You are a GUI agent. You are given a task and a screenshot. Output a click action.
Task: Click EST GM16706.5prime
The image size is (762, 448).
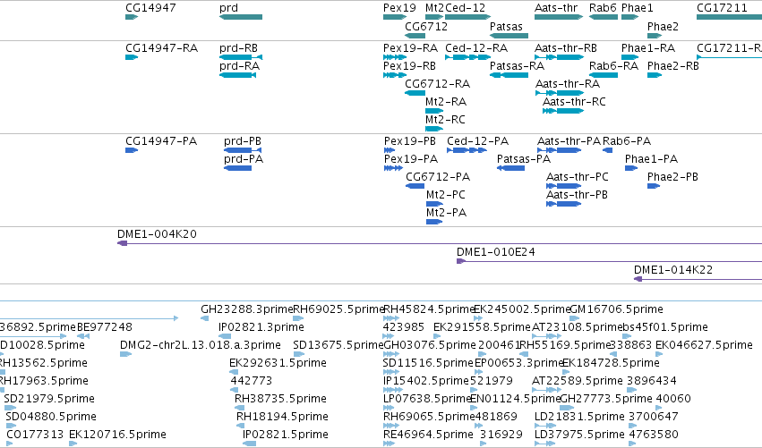tap(616, 309)
